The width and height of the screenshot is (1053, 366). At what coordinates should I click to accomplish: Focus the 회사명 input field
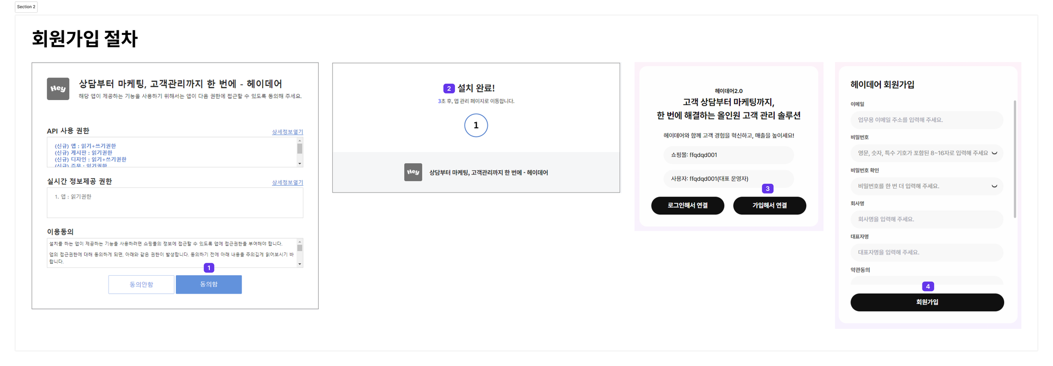[x=927, y=219]
